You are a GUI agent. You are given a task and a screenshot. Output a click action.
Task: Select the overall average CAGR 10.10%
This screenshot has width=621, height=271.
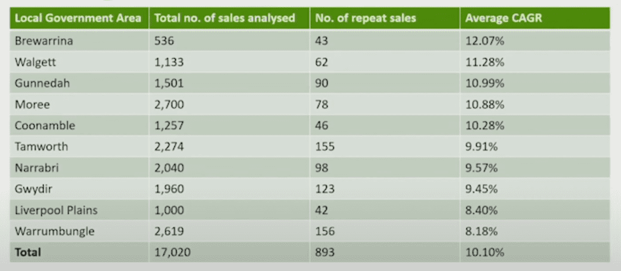pyautogui.click(x=485, y=253)
